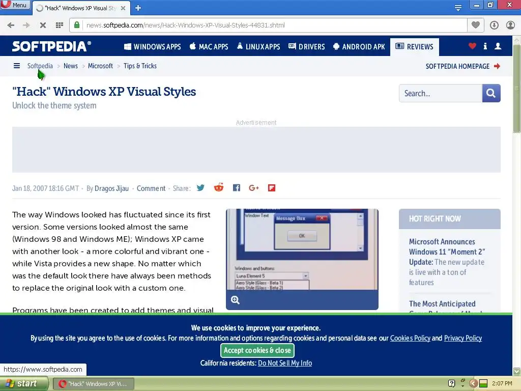Share article on Twitter
This screenshot has width=521, height=391.
tap(200, 188)
